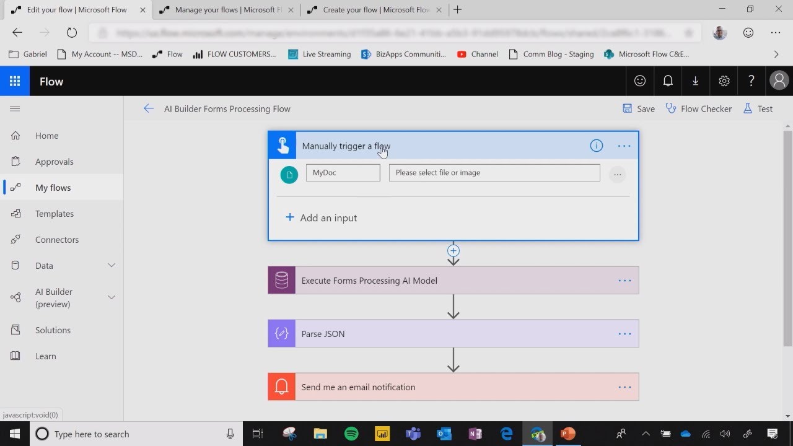Open the notifications bell in Flow header
This screenshot has height=446, width=793.
[668, 81]
